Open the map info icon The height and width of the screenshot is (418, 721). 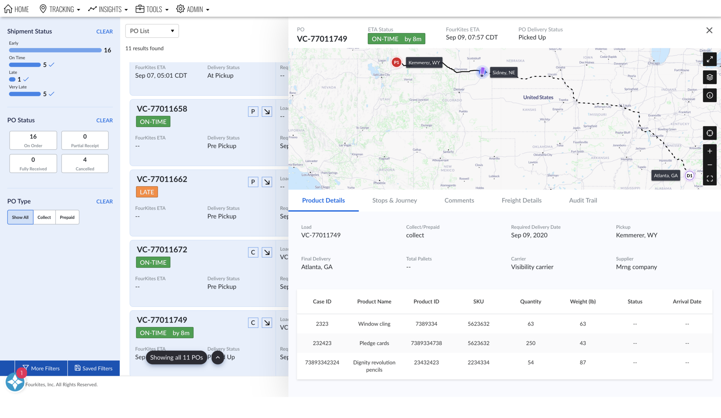click(709, 95)
